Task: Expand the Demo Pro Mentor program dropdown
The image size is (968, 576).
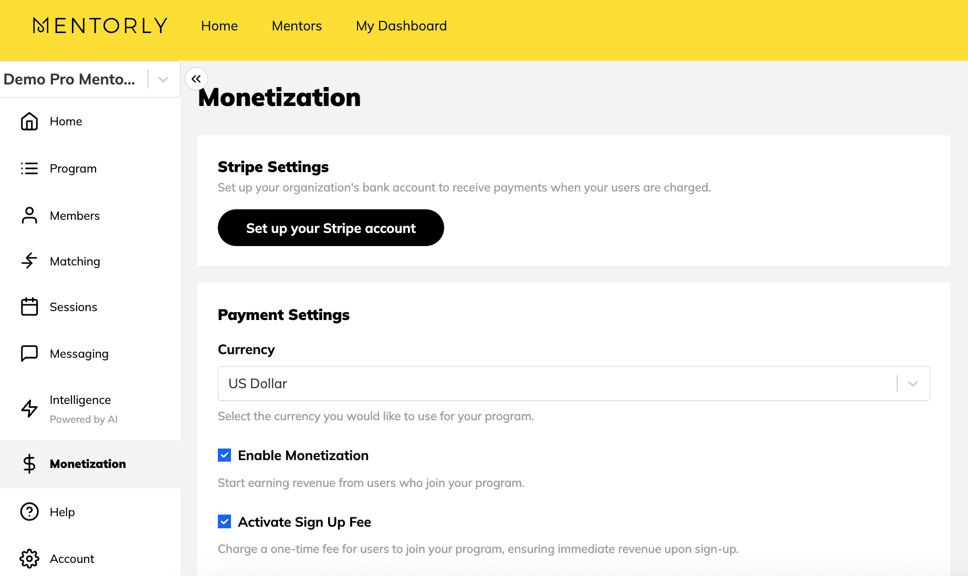Action: coord(163,80)
